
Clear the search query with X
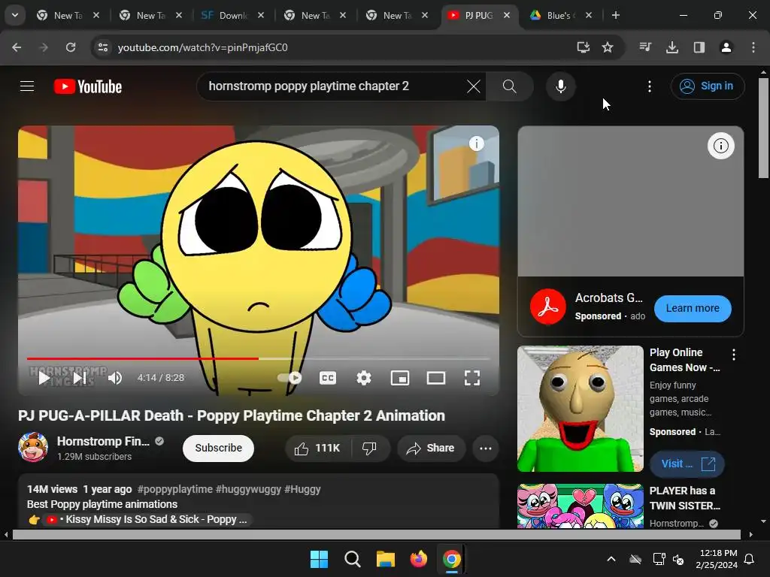coord(474,86)
